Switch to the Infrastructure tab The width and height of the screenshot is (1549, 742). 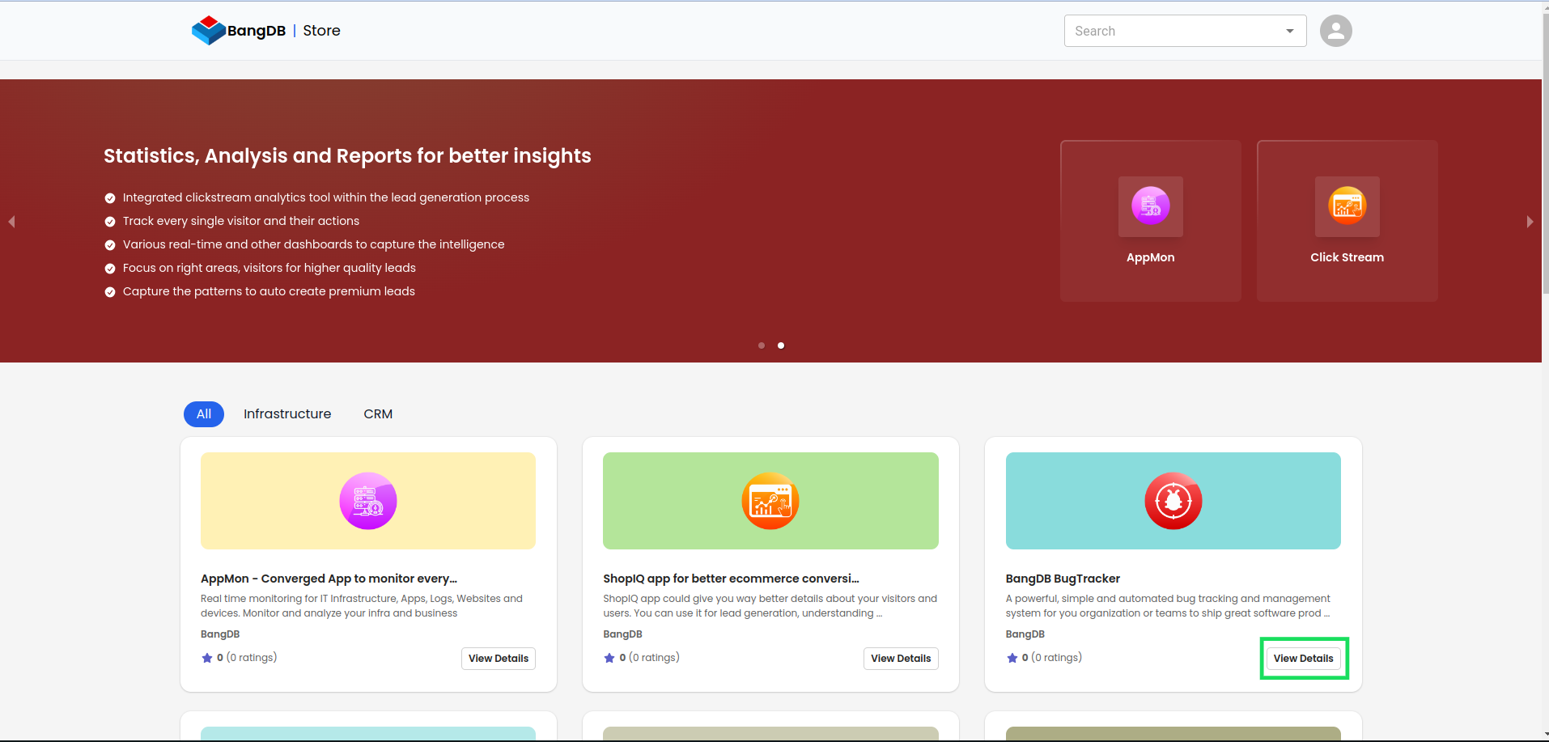(287, 413)
